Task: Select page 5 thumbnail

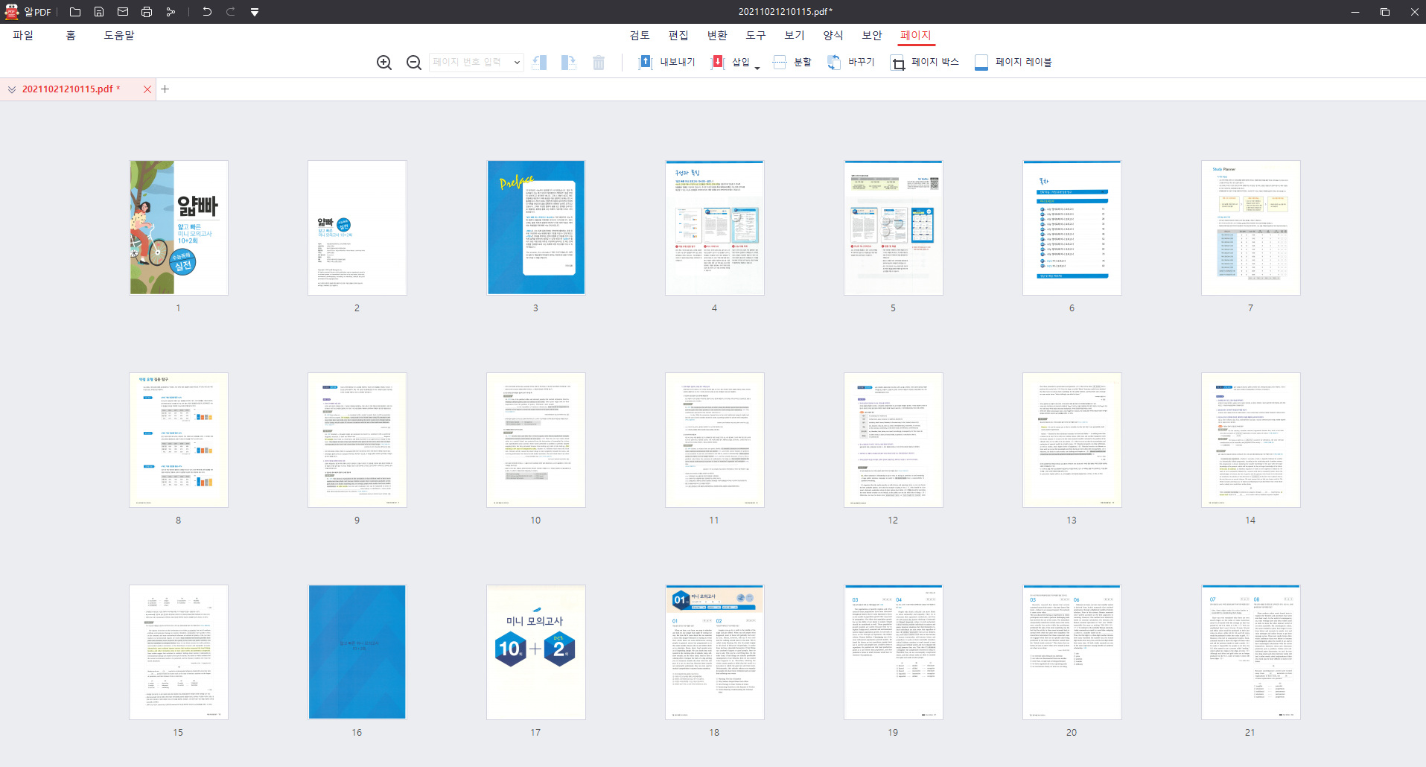Action: [x=894, y=228]
